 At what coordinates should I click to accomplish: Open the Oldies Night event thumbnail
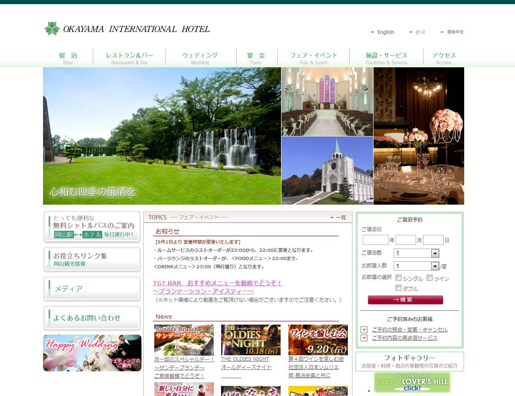(x=250, y=340)
